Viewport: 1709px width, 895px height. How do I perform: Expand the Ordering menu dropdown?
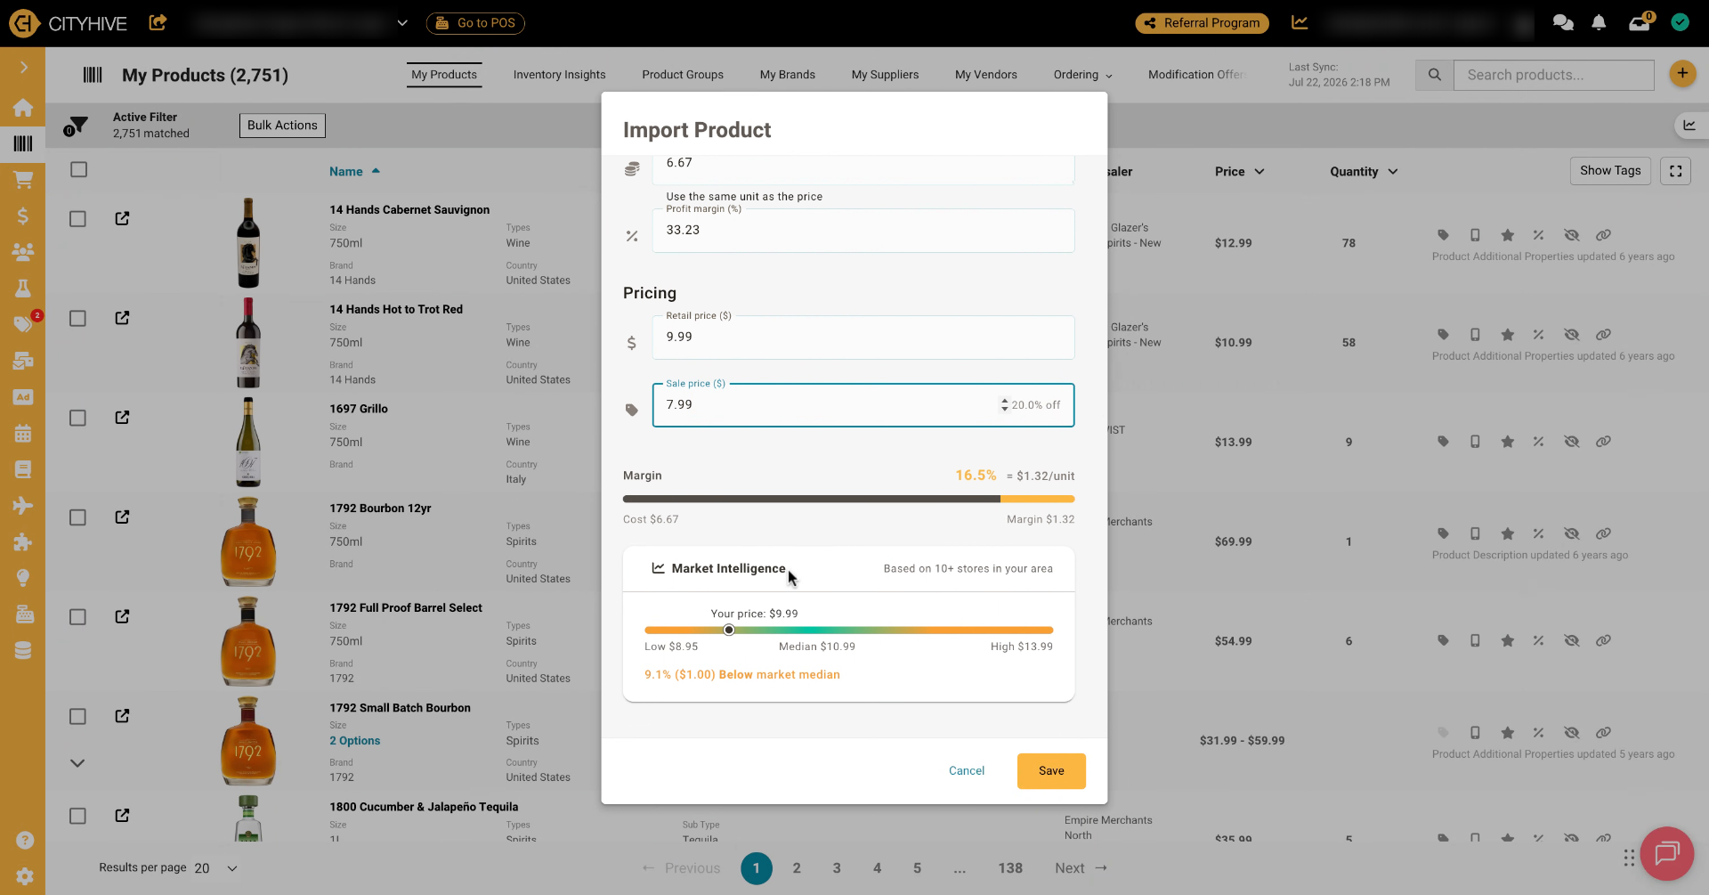click(1082, 75)
